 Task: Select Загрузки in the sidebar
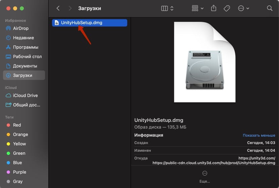pyautogui.click(x=24, y=75)
